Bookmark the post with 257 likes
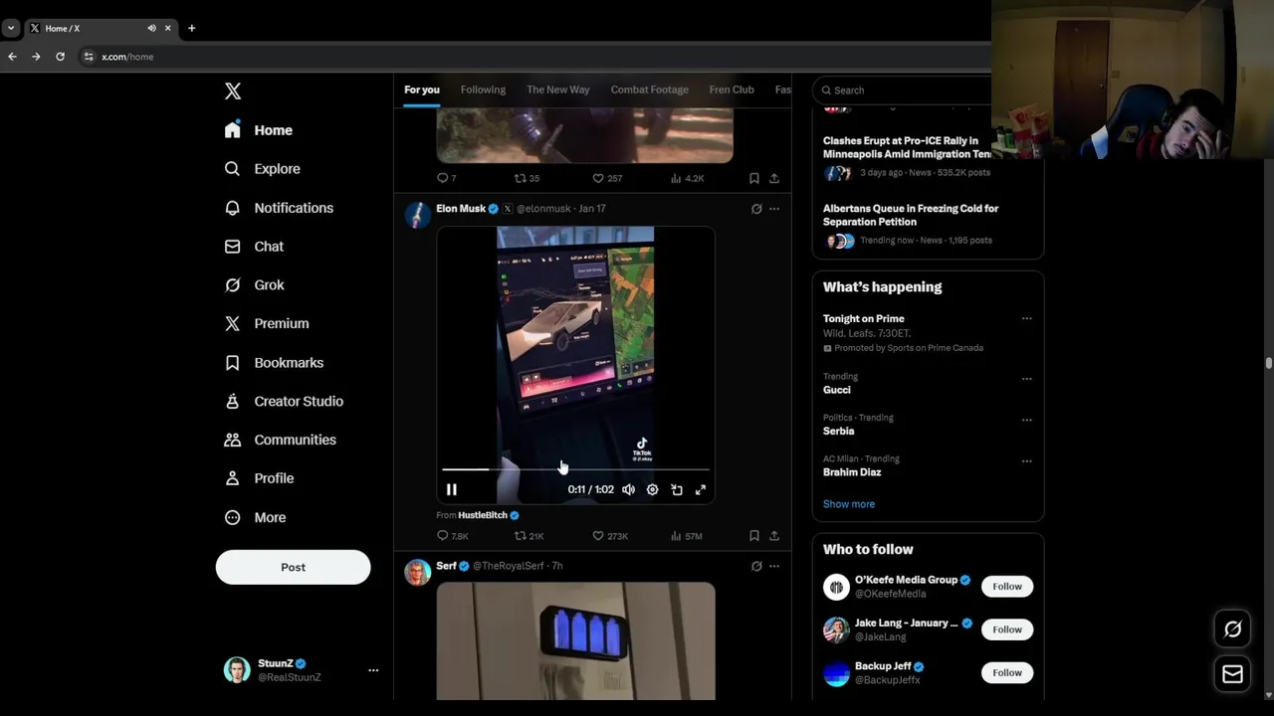The image size is (1274, 716). [754, 178]
